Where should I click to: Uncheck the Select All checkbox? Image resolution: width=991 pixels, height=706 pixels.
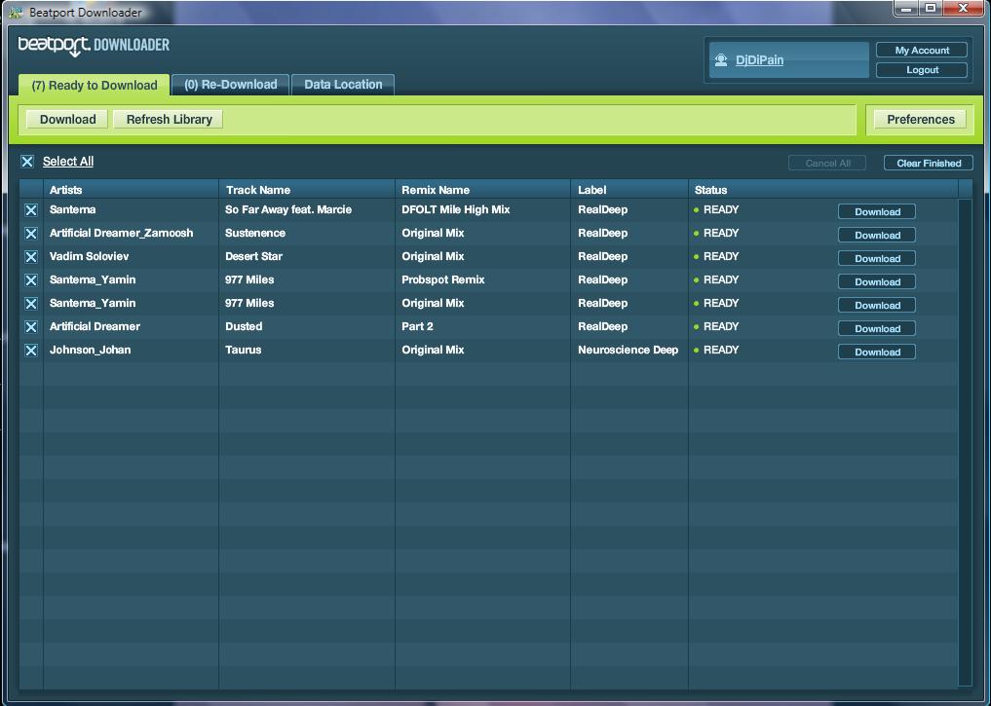(27, 162)
